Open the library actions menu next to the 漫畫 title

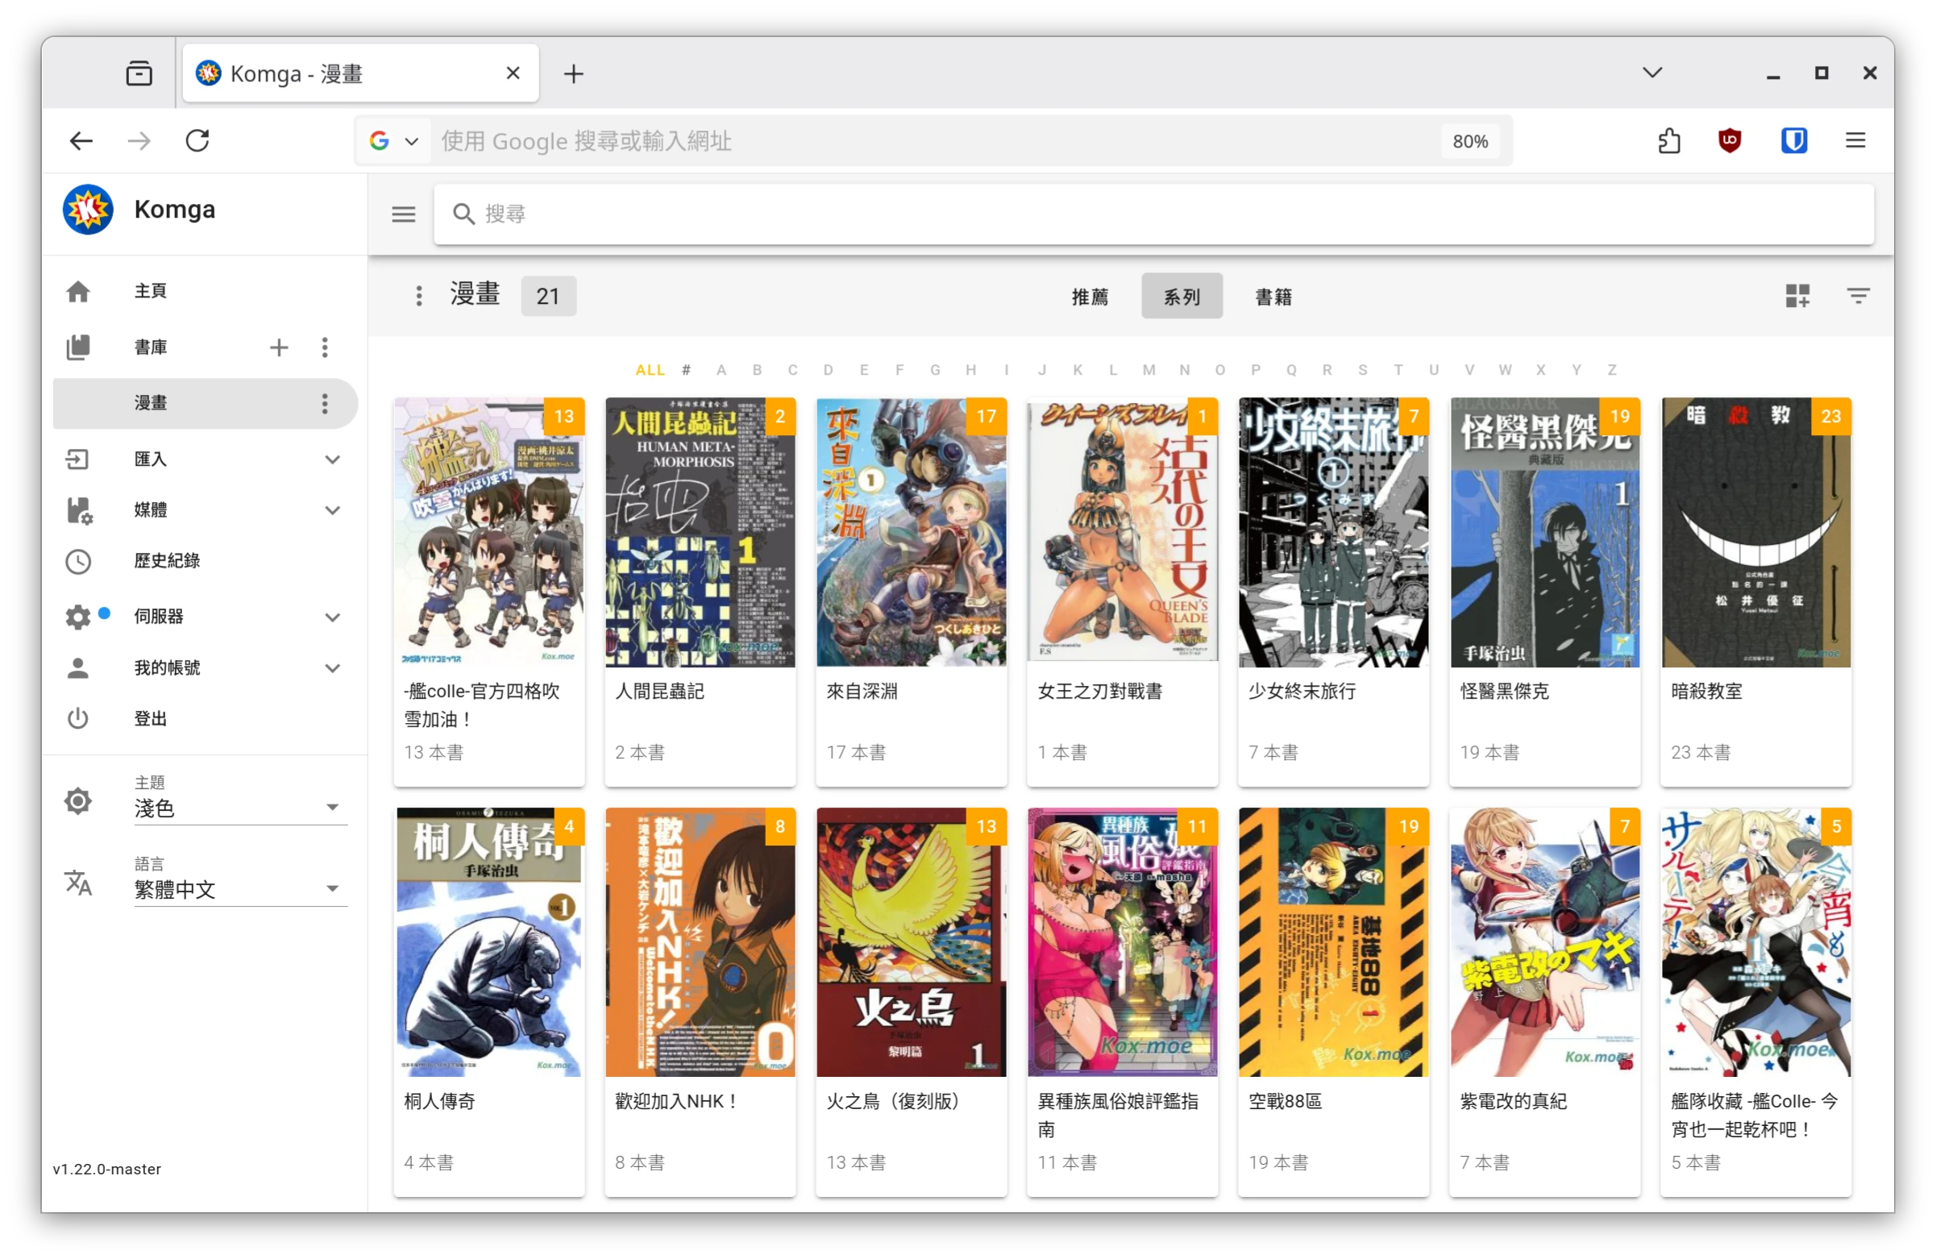(x=419, y=296)
